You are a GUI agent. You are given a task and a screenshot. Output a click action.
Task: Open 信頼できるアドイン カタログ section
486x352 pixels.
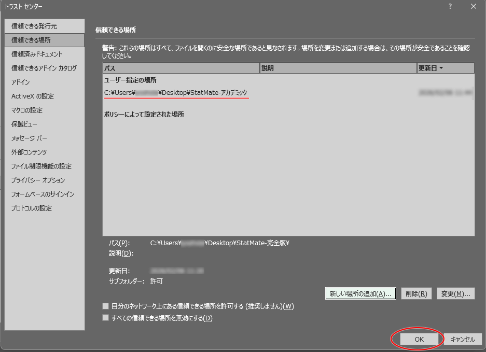click(44, 68)
